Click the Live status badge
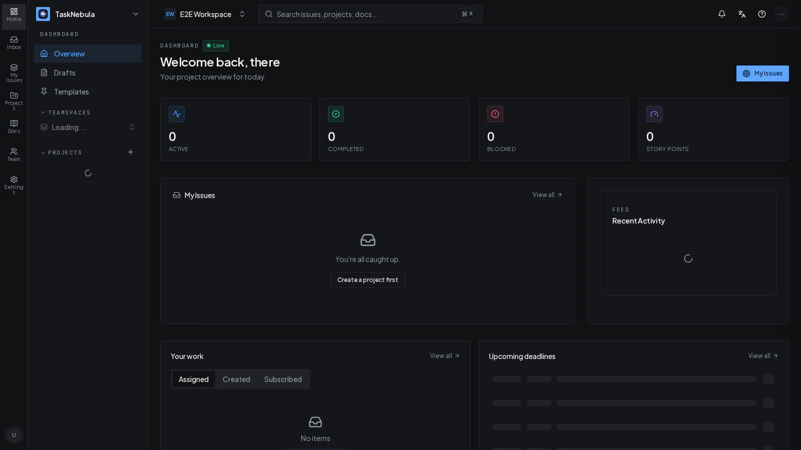801x450 pixels. [216, 45]
